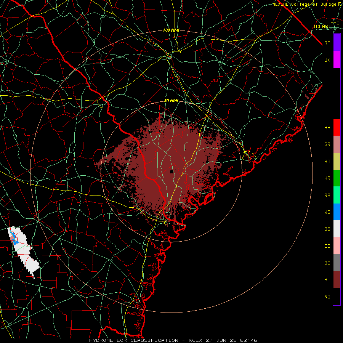The image size is (343, 343).
Task: Click the BD legend label
Action: click(327, 162)
